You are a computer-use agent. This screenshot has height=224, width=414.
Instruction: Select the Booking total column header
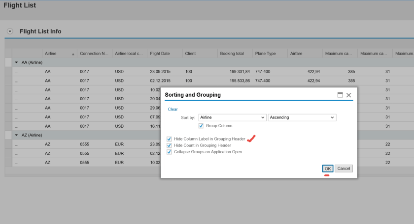(232, 54)
